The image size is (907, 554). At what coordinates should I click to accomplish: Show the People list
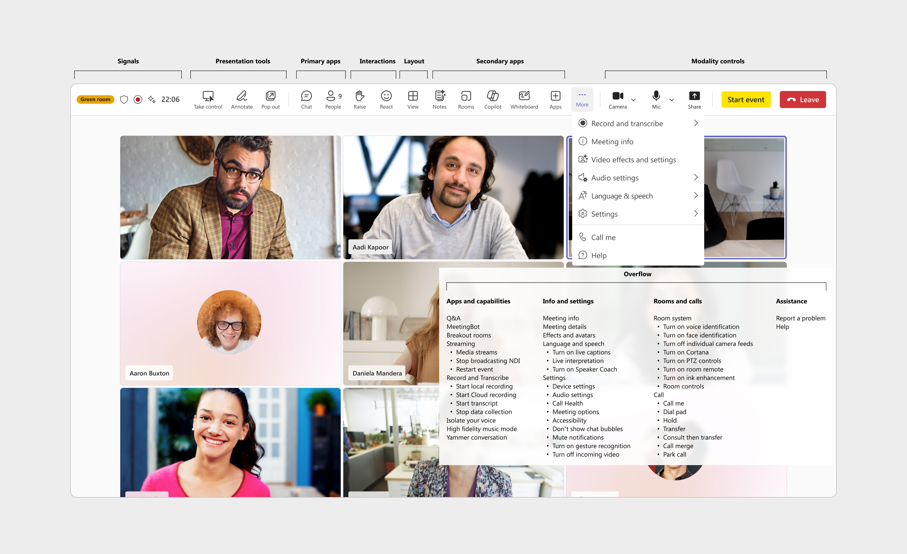click(333, 100)
